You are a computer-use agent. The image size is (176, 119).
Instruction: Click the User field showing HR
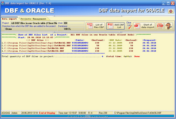[74, 23]
